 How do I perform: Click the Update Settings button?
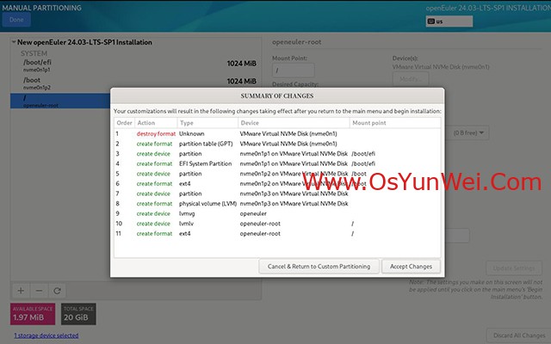(x=514, y=268)
